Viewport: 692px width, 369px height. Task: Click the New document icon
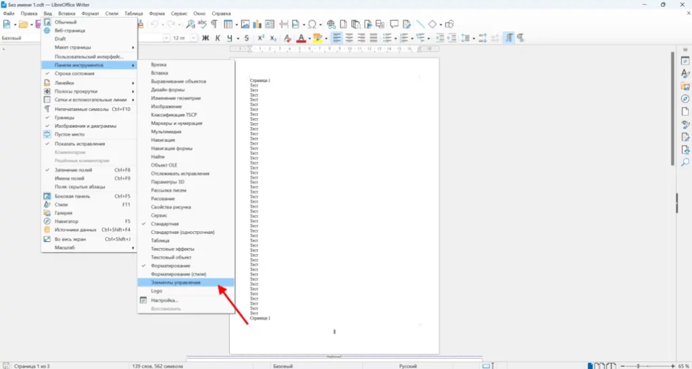point(7,24)
